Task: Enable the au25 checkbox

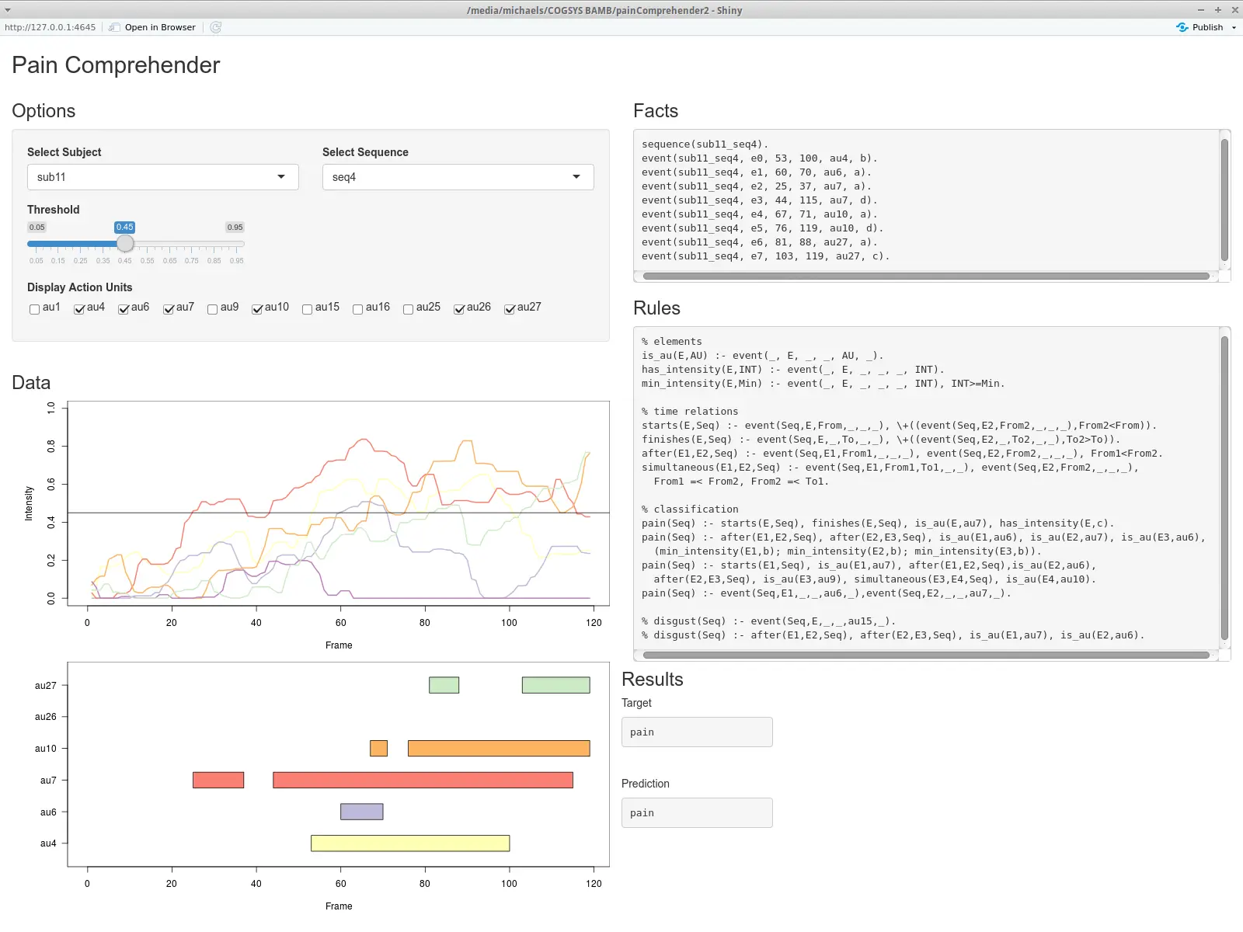Action: click(408, 309)
